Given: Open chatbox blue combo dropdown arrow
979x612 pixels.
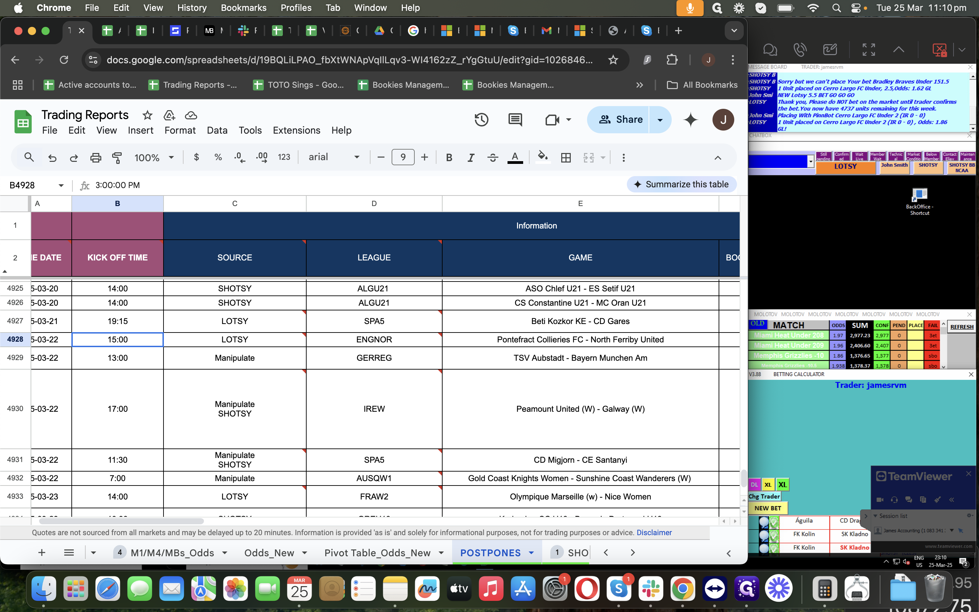Looking at the screenshot, I should 811,161.
